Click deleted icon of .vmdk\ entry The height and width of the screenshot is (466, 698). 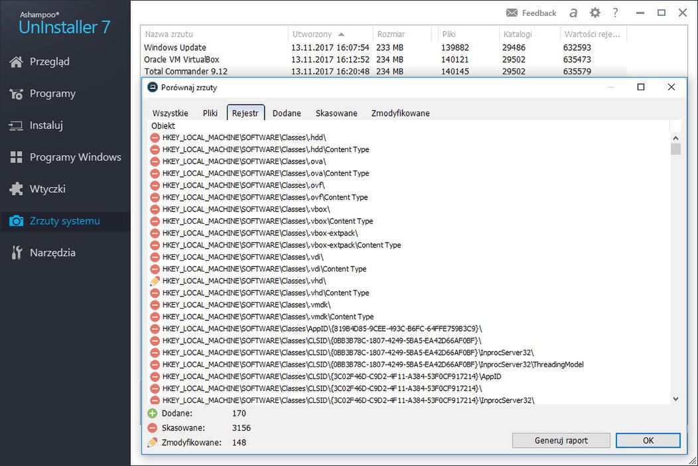click(x=155, y=305)
